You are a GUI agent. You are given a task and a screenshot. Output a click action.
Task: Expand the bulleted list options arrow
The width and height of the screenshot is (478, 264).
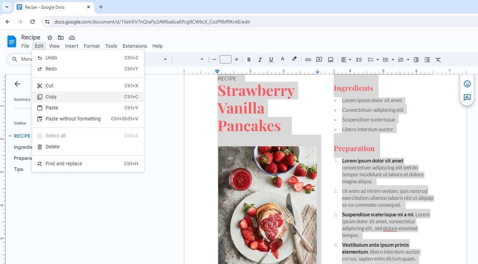coord(393,60)
